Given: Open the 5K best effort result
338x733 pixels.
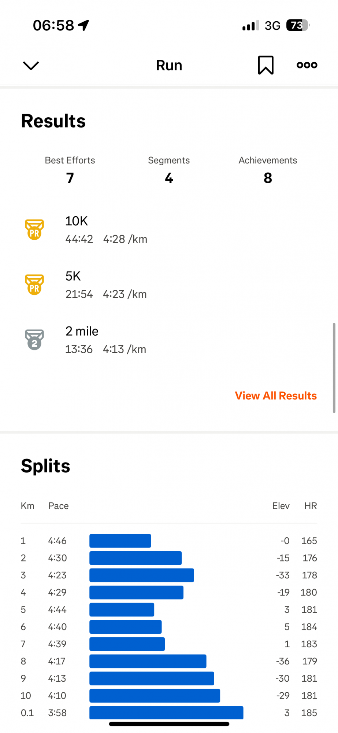Looking at the screenshot, I should tap(106, 285).
